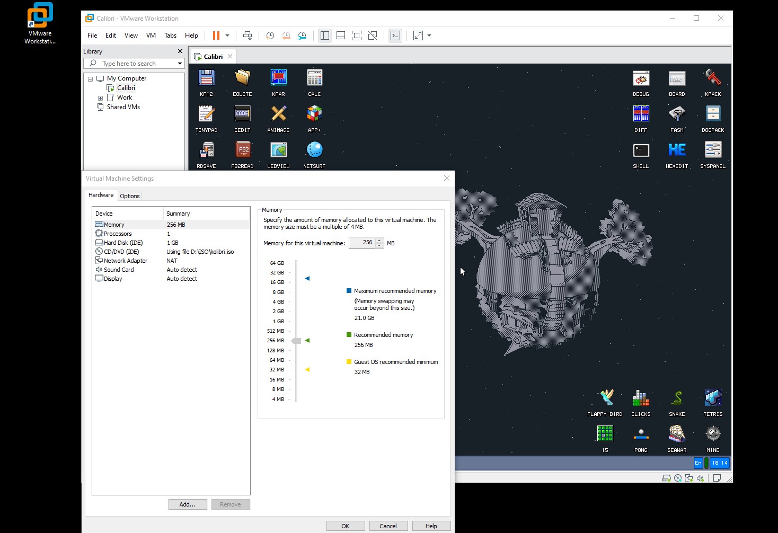
Task: Open the VM menu
Action: (151, 35)
